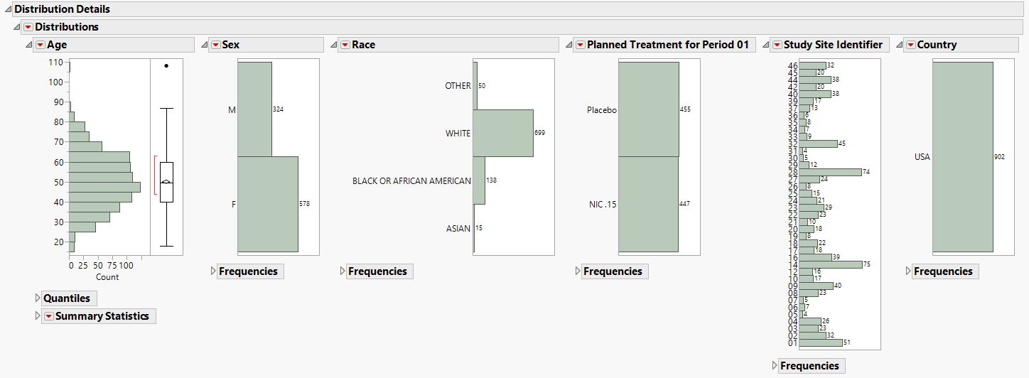Screen dimensions: 1029x378
Task: Select the F bar in Sex histogram
Action: (x=267, y=204)
